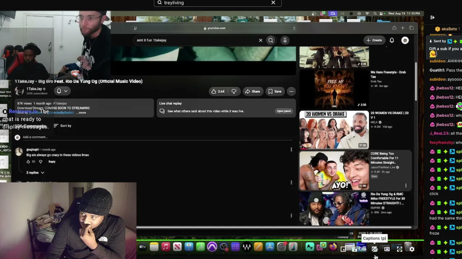Click the #1takejay hashtag
This screenshot has width=462, height=259.
(x=60, y=104)
